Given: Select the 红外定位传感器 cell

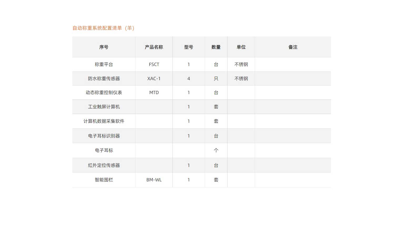Looking at the screenshot, I should 104,165.
